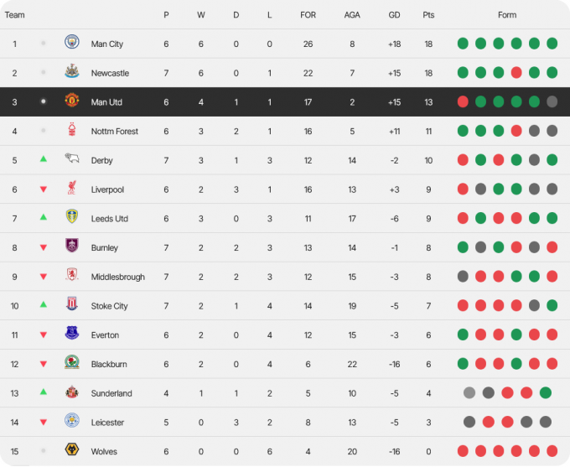Viewport: 570px width, 467px height.
Task: Click the Man City club crest
Action: click(x=72, y=42)
